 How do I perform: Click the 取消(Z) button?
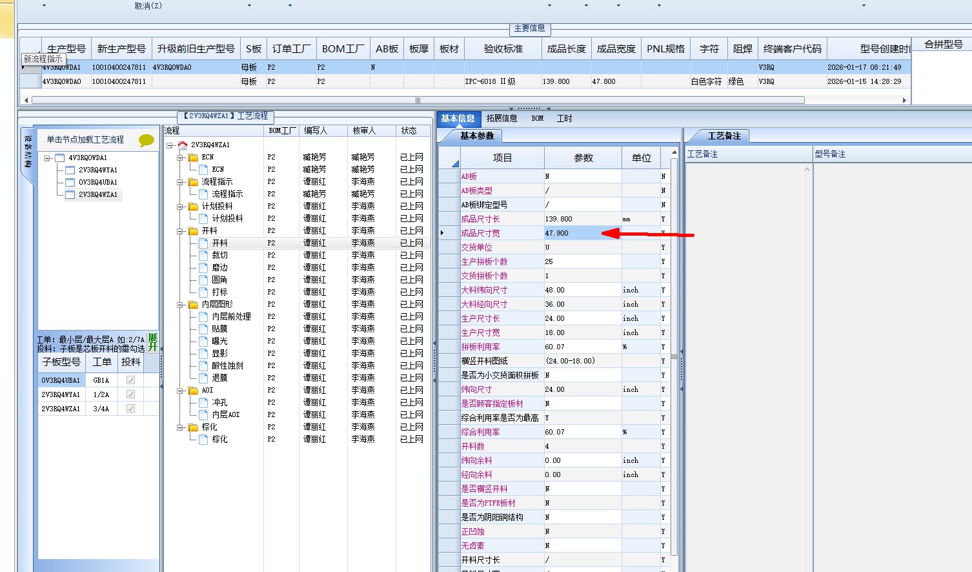point(148,6)
